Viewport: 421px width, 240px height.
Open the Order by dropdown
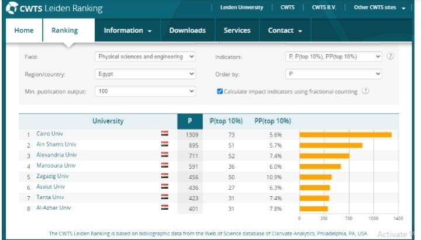coord(333,74)
